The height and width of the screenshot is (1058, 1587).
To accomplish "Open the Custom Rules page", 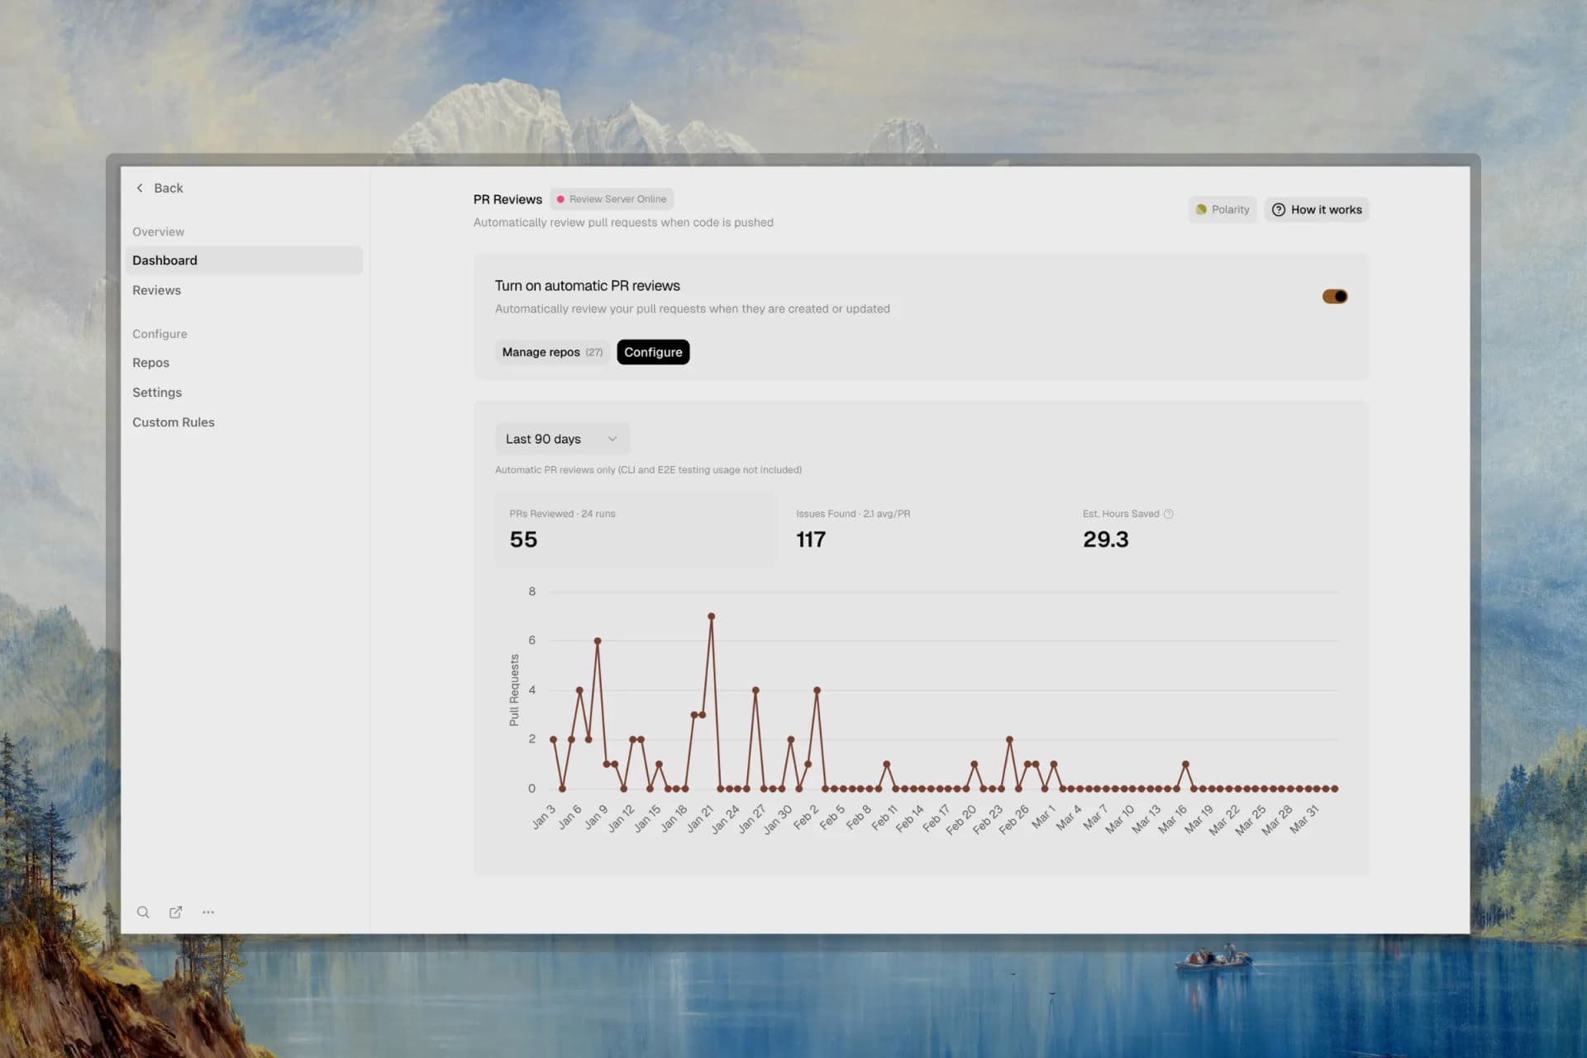I will tap(174, 422).
